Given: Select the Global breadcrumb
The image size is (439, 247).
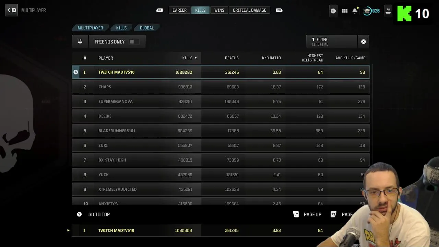Looking at the screenshot, I should pyautogui.click(x=147, y=28).
